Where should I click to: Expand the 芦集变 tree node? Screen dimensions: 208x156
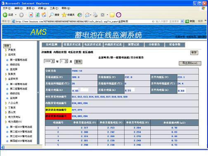[6, 50]
